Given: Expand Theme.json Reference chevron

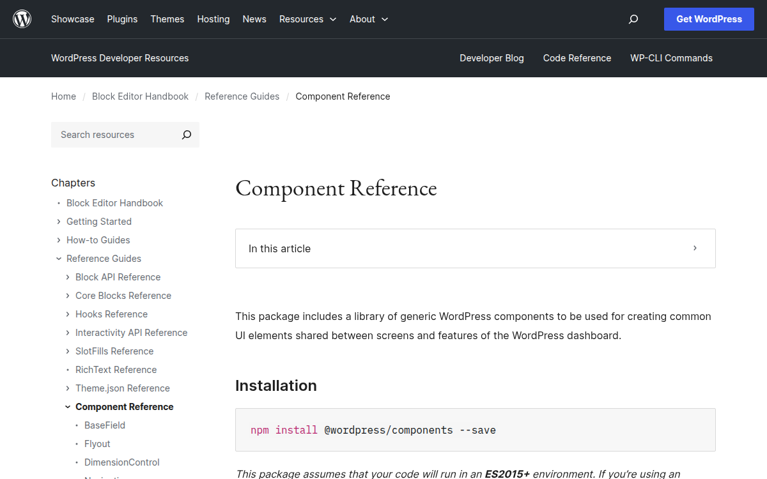Looking at the screenshot, I should [x=68, y=388].
